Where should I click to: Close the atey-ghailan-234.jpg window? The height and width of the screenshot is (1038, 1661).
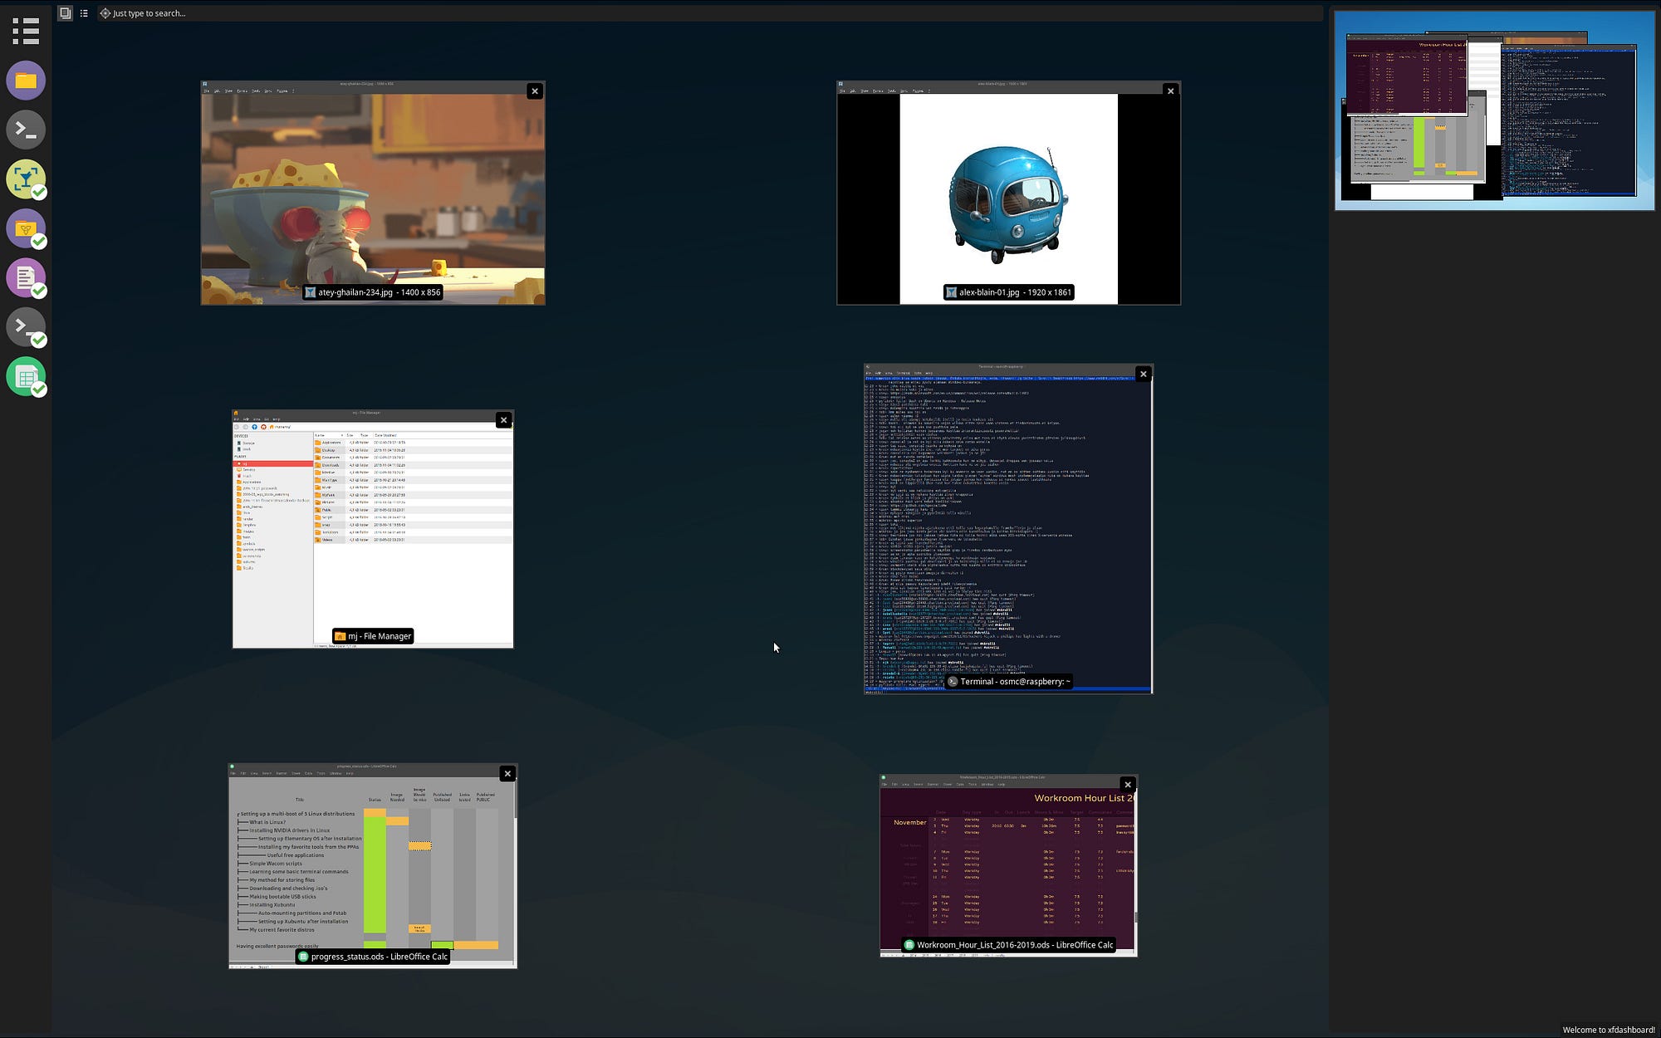(535, 91)
